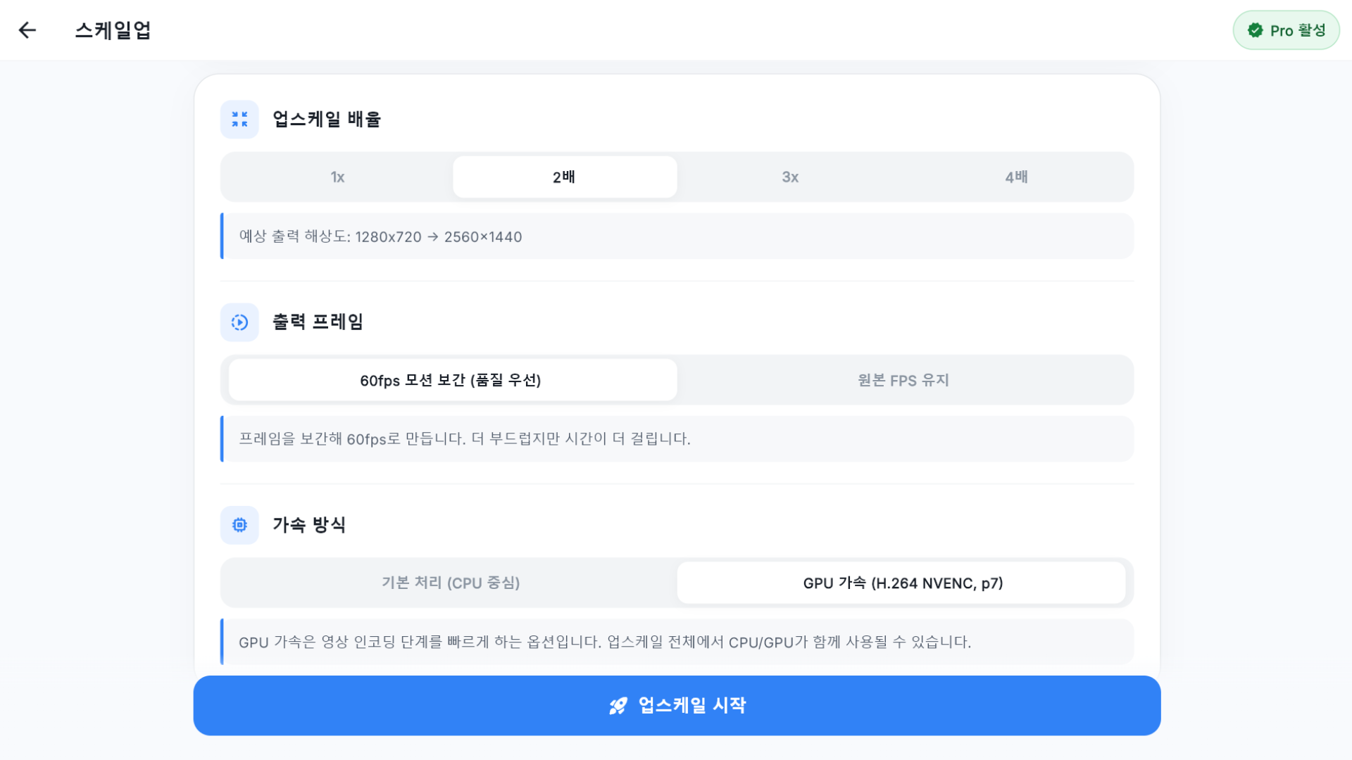This screenshot has width=1352, height=760.
Task: Click the GPU acceleration explanation text
Action: (x=604, y=642)
